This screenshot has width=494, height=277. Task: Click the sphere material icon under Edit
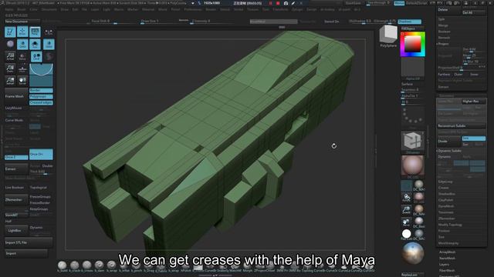[x=10, y=45]
